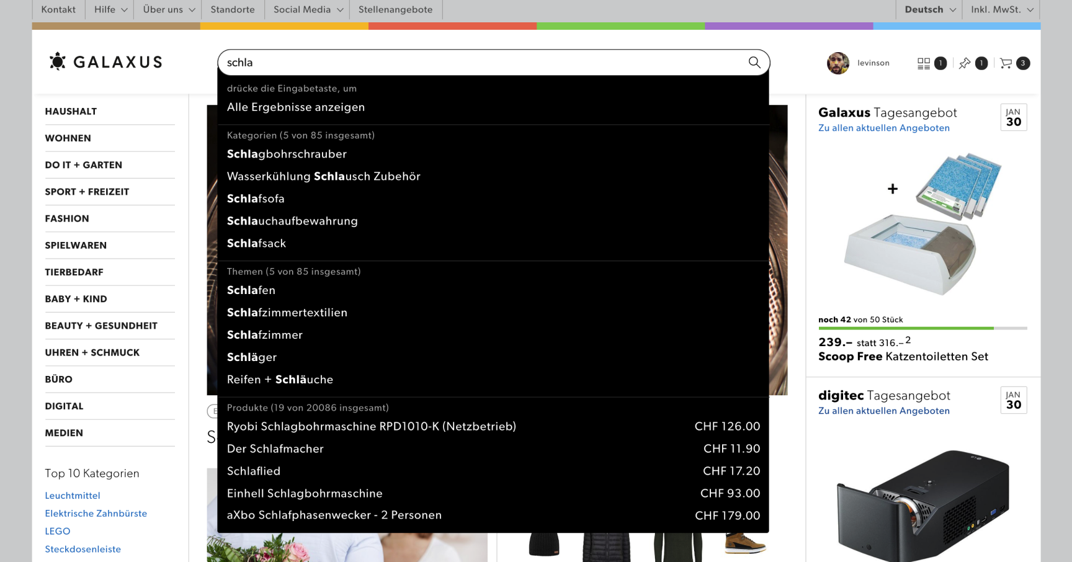This screenshot has height=562, width=1072.
Task: Open the shopping cart icon
Action: 1006,63
